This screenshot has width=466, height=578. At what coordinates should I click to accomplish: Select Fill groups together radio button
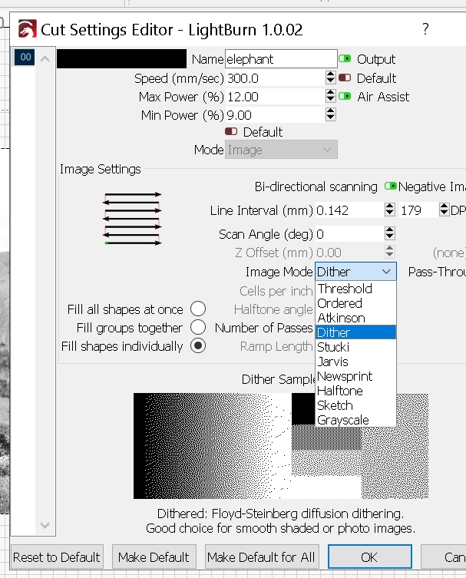(x=198, y=327)
